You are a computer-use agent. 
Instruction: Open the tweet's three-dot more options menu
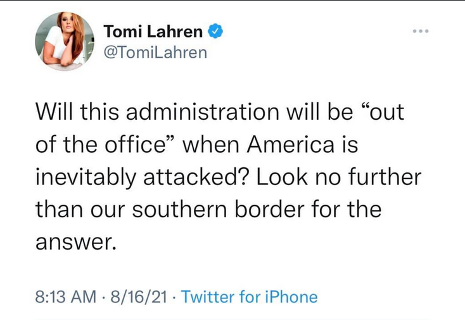click(420, 31)
